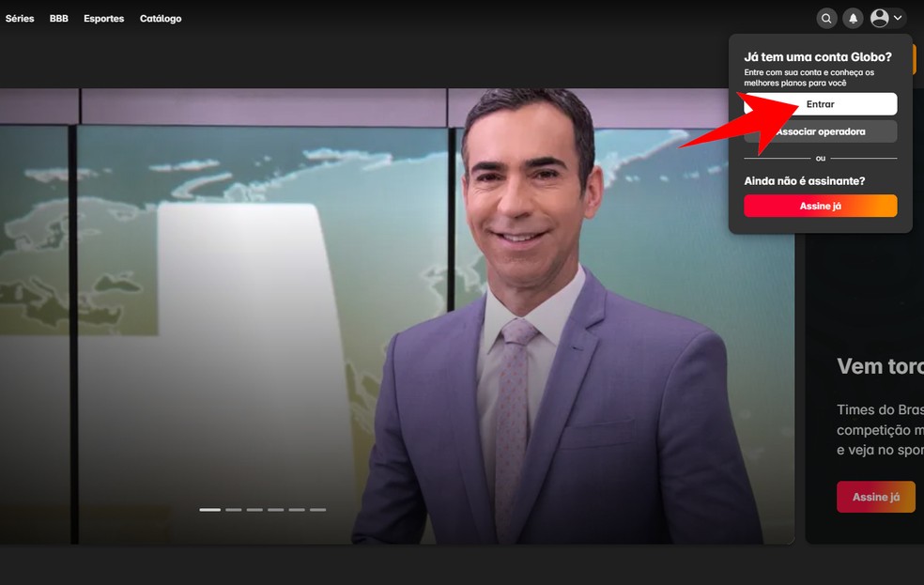Jump to the third carousel slide indicator

[x=254, y=510]
